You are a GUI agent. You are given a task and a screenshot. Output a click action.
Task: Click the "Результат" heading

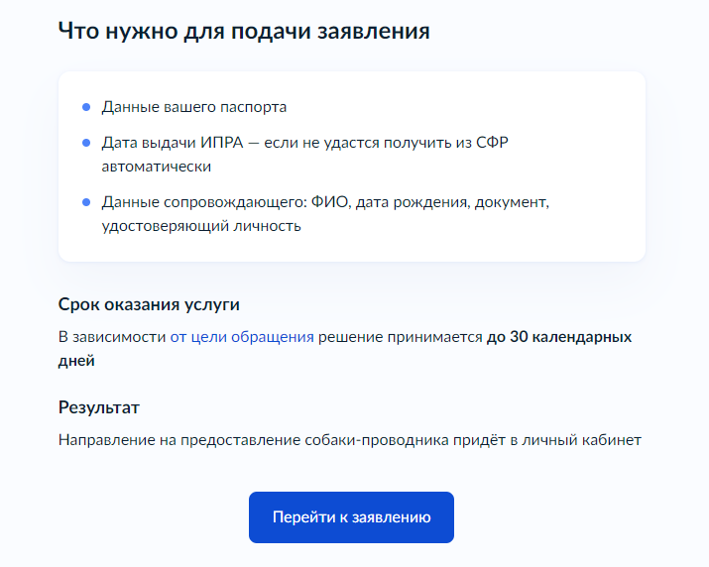point(98,407)
